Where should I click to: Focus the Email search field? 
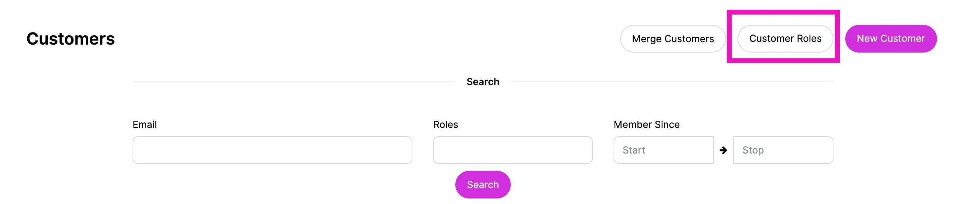click(x=272, y=150)
